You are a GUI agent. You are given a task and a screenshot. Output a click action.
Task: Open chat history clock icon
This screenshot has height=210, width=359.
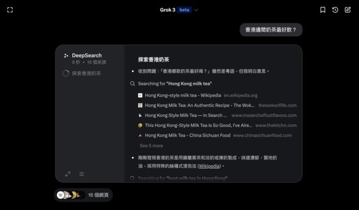pyautogui.click(x=335, y=10)
